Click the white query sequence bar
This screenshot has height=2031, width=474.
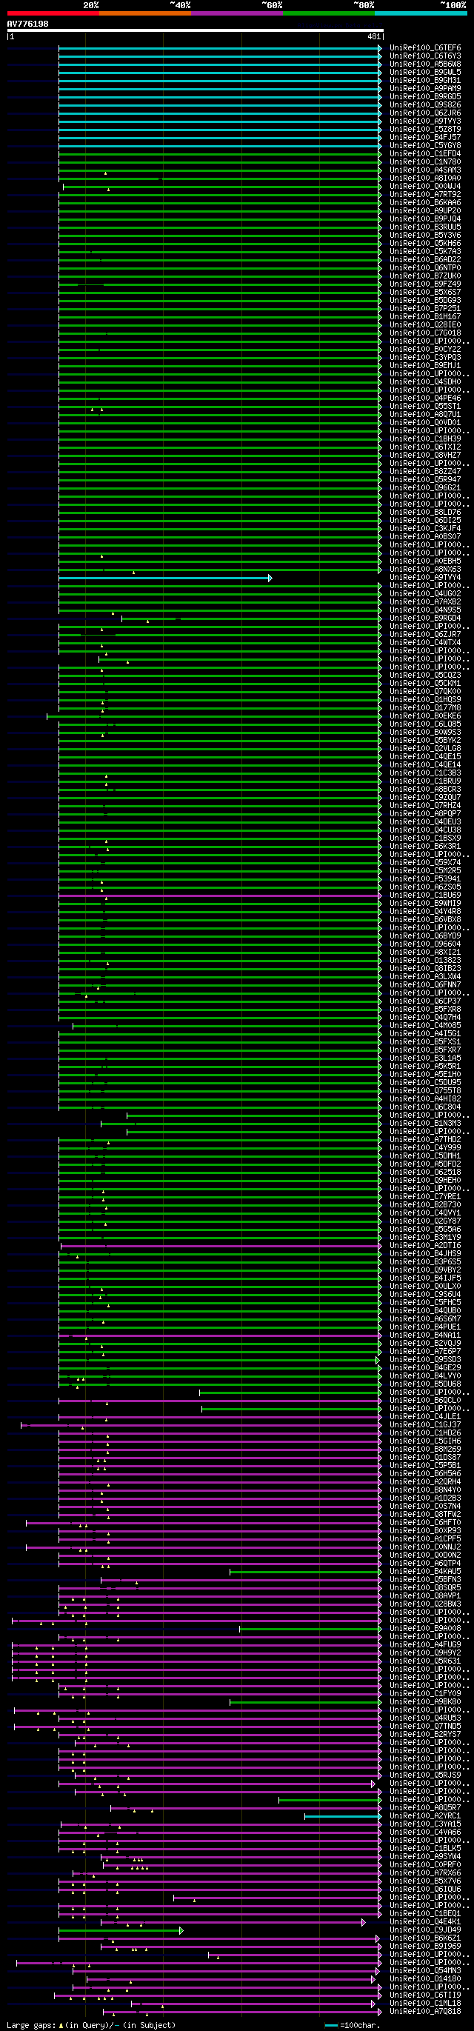(195, 31)
